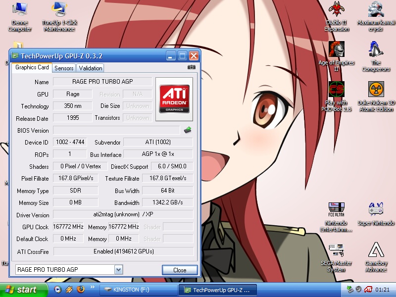Screen dimensions: 396x297
Task: Switch to the Validation tab
Action: tap(90, 68)
